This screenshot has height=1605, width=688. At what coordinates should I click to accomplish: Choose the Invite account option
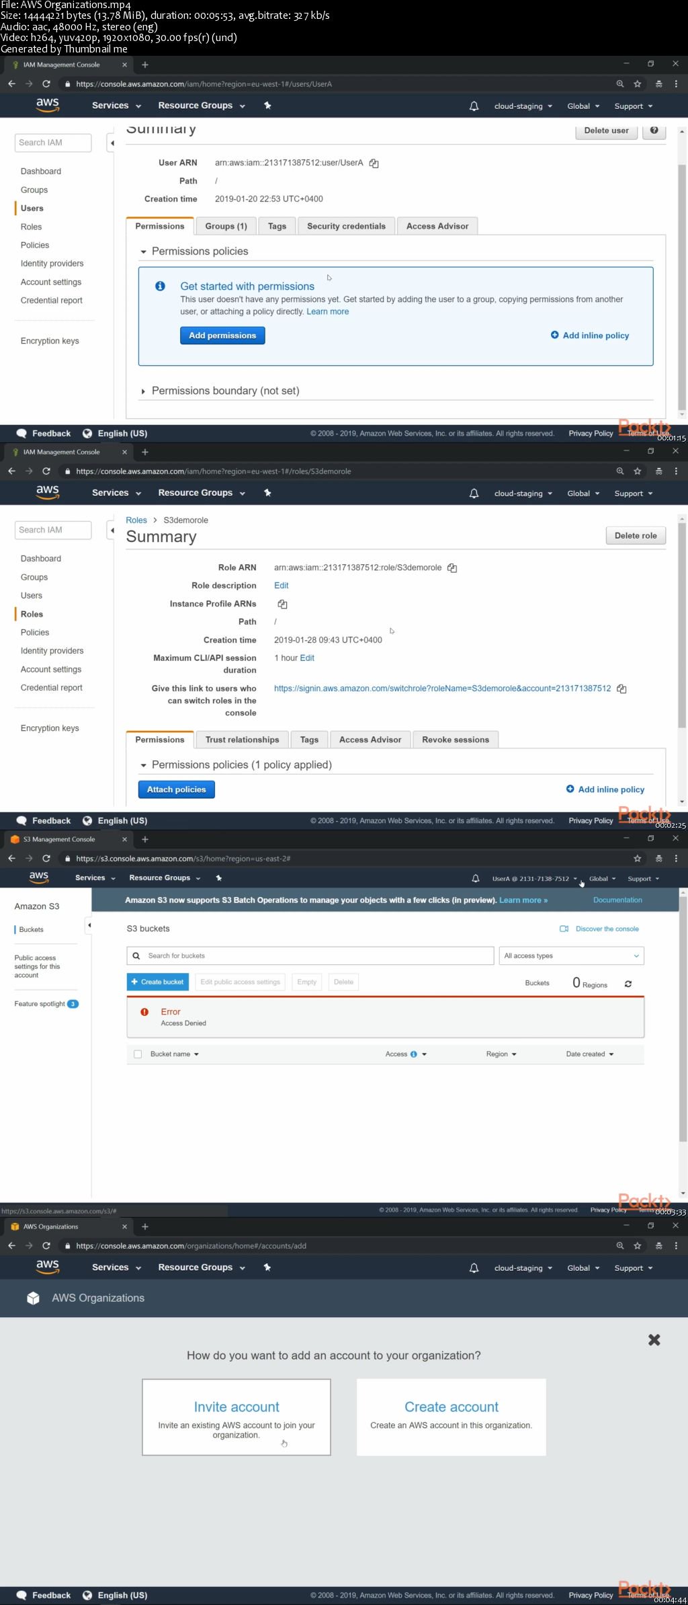[236, 1417]
